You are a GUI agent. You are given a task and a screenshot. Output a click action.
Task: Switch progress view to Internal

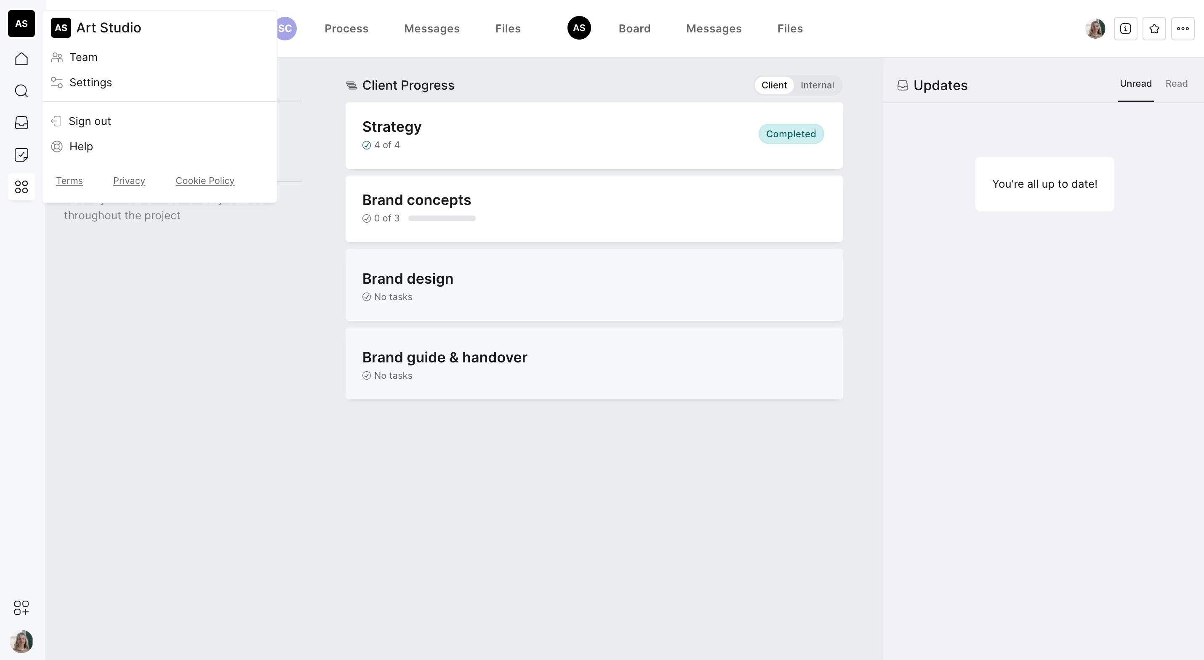[817, 85]
